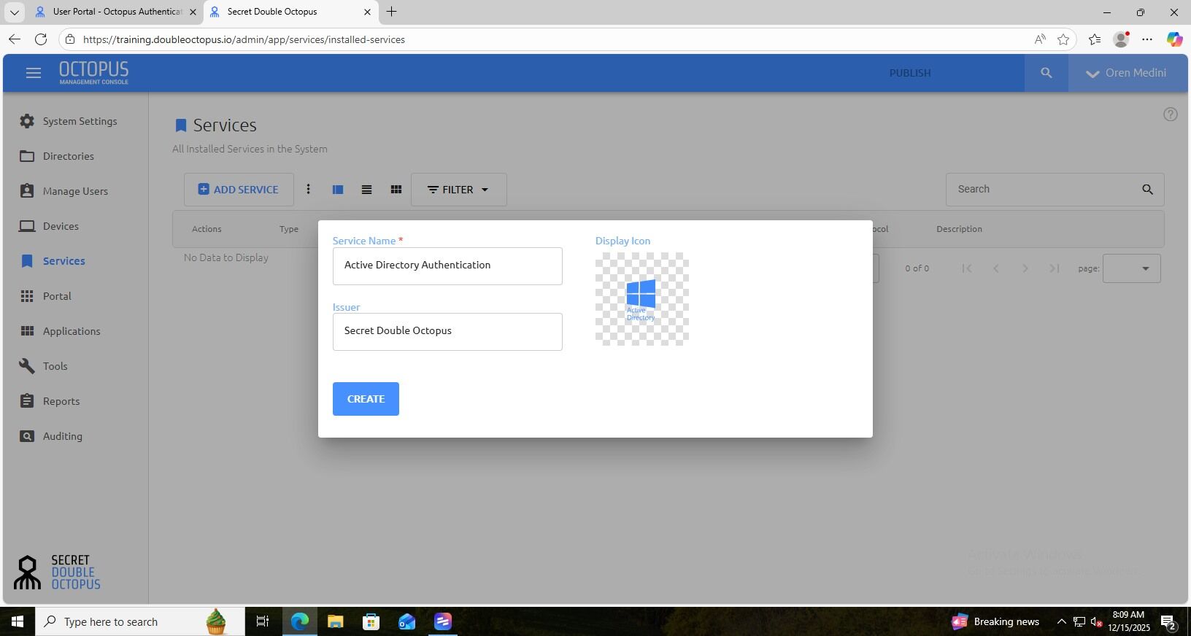Click the taskbar search box

click(x=140, y=621)
